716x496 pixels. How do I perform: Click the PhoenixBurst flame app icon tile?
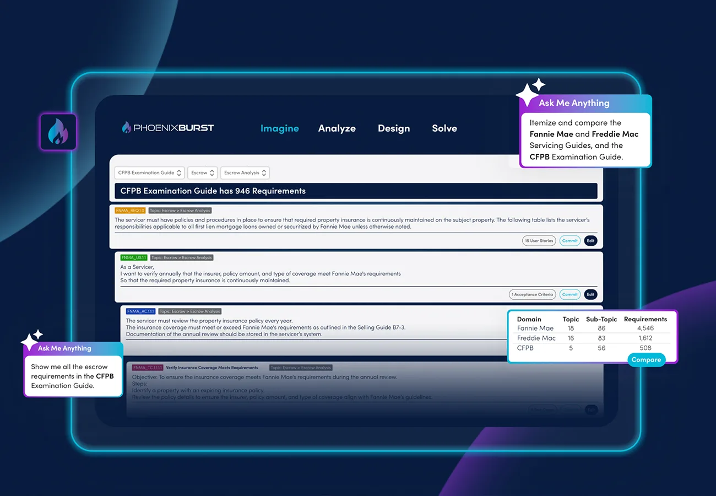click(58, 132)
